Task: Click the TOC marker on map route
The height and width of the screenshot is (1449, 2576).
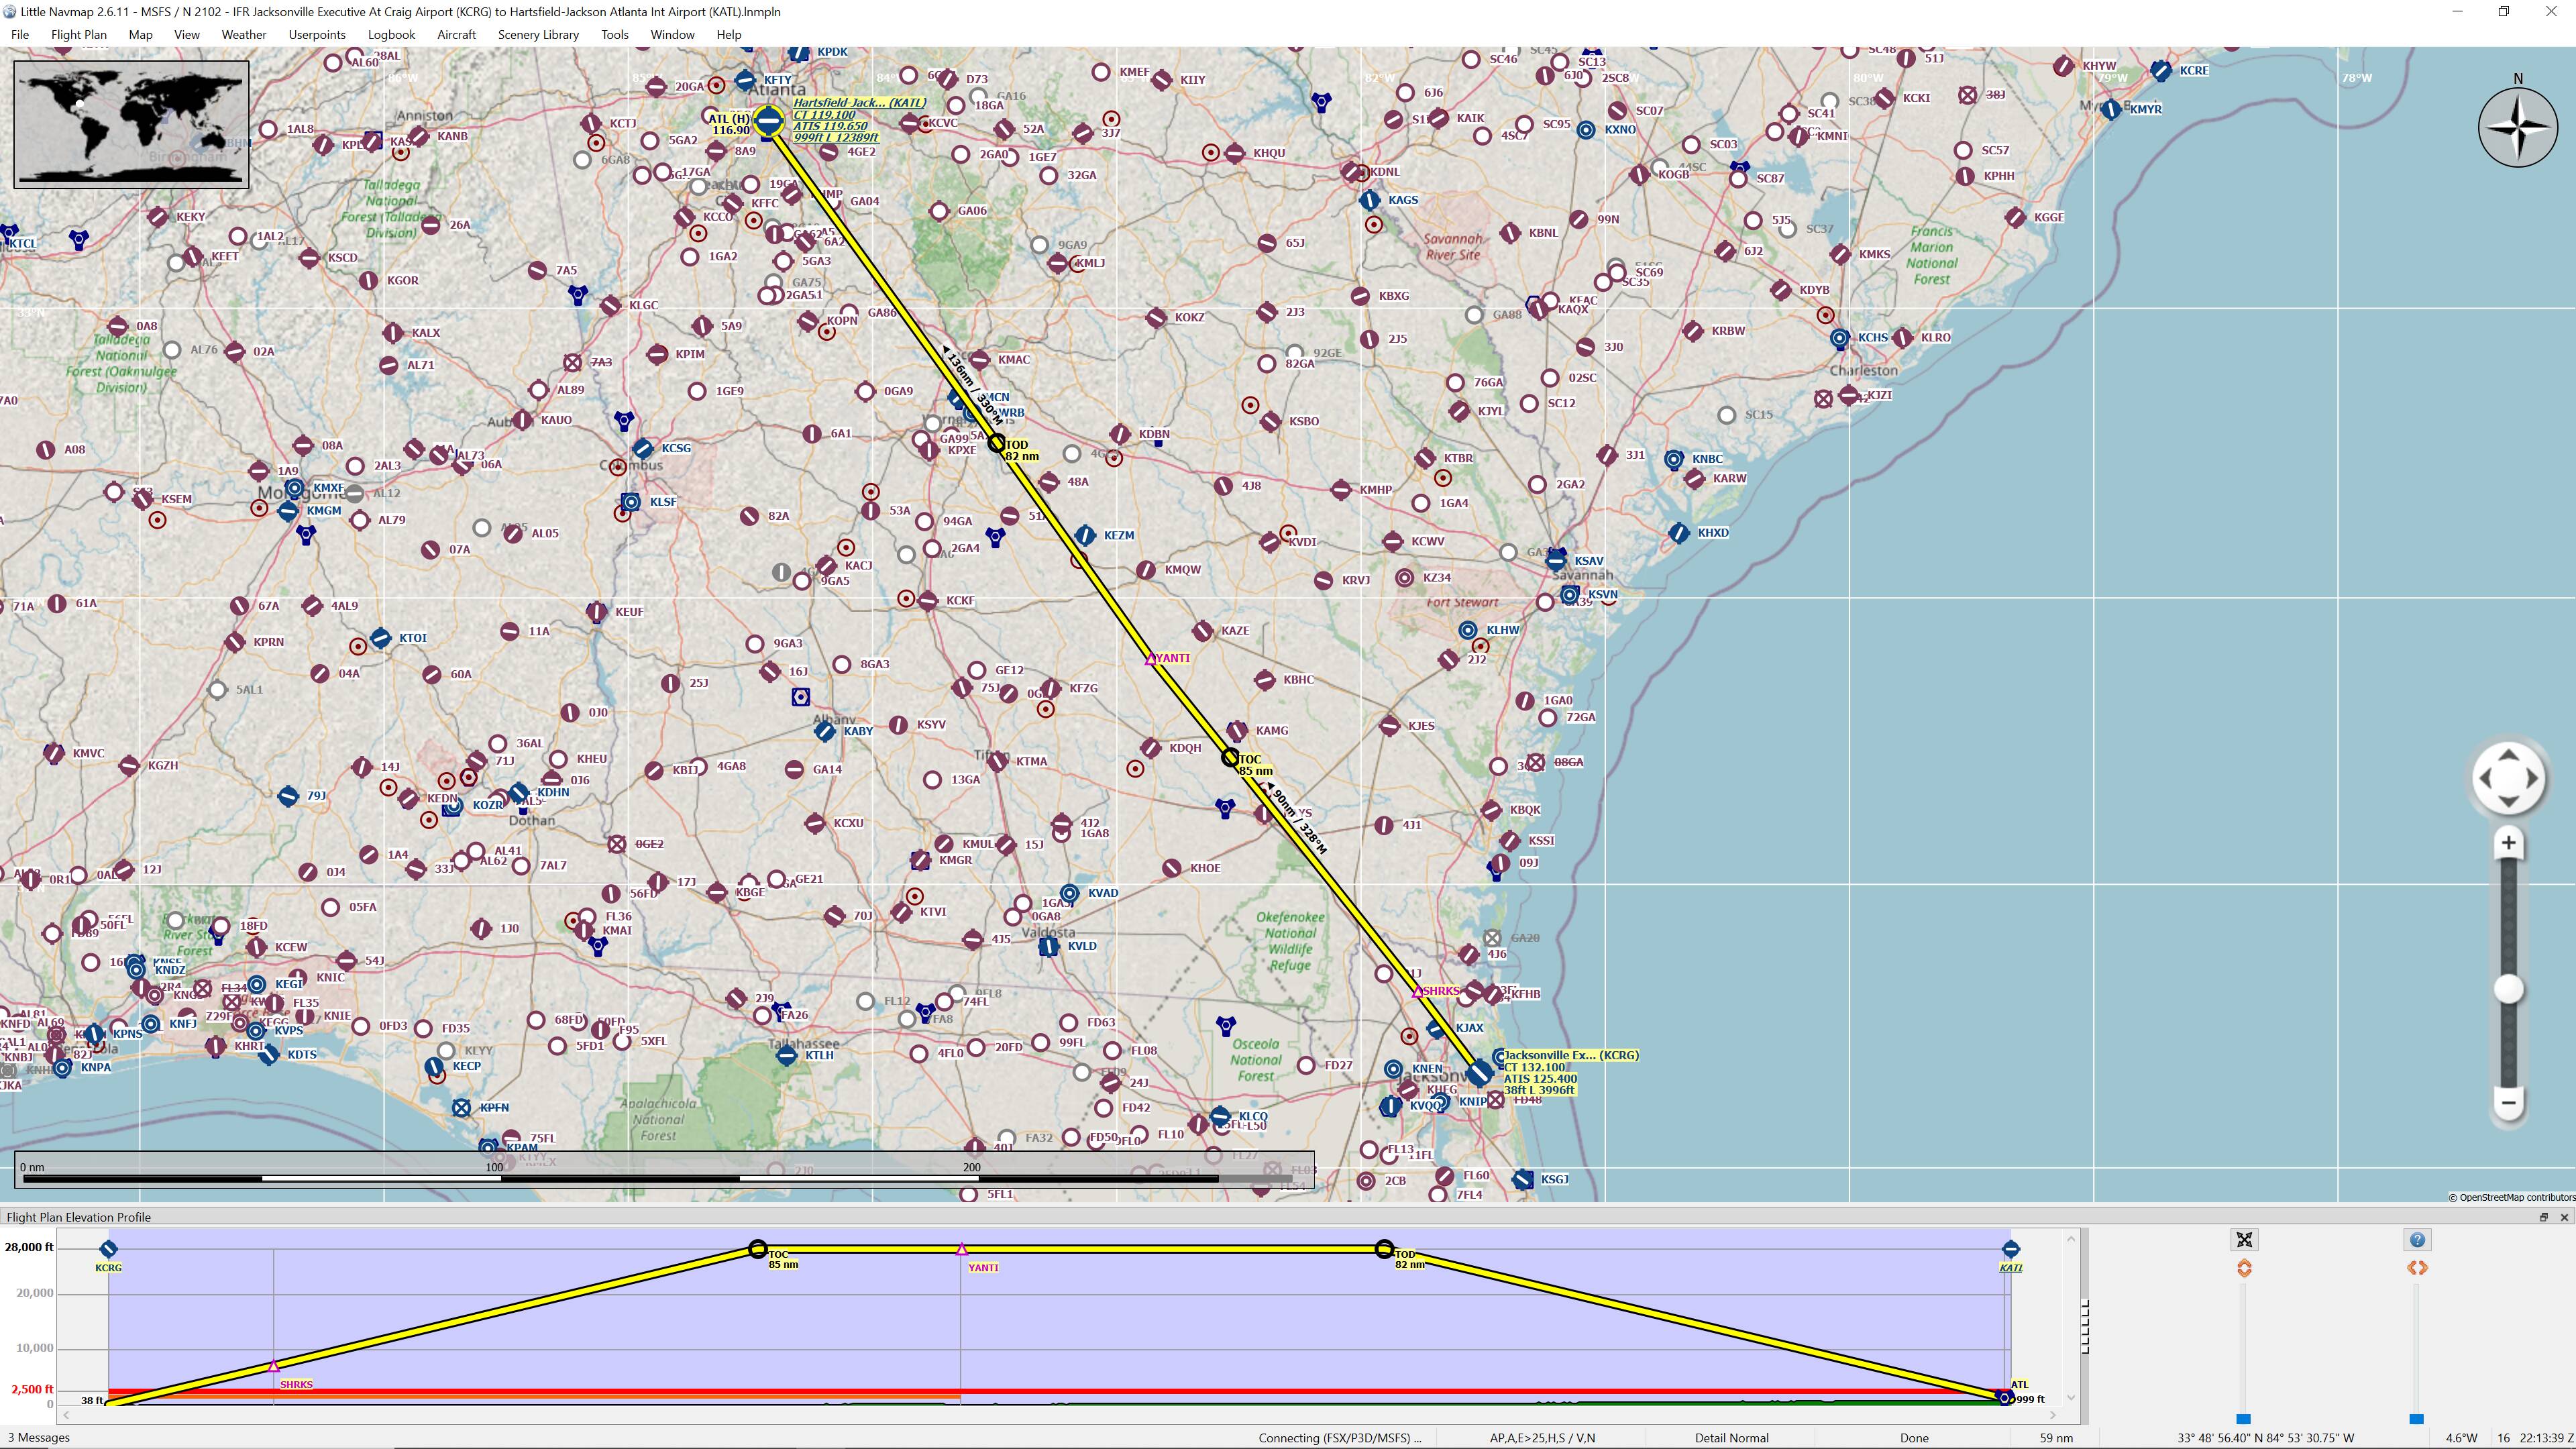Action: coord(1231,758)
